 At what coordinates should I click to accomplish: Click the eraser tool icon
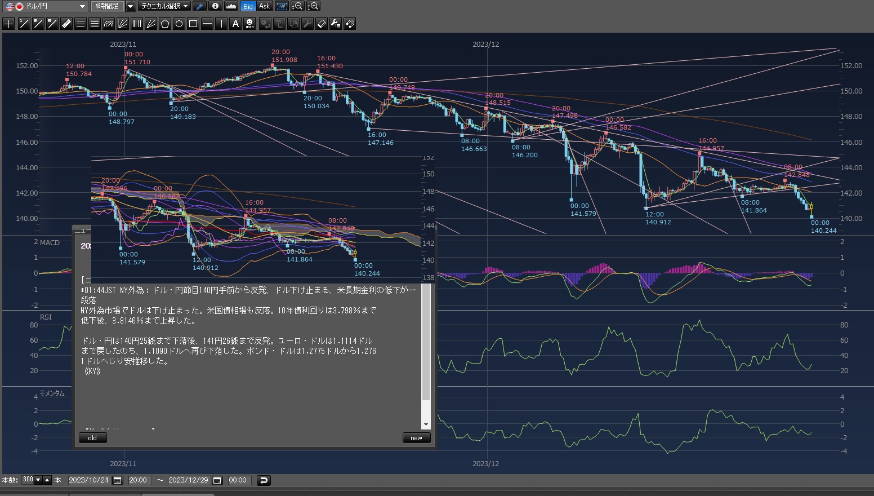click(x=322, y=24)
